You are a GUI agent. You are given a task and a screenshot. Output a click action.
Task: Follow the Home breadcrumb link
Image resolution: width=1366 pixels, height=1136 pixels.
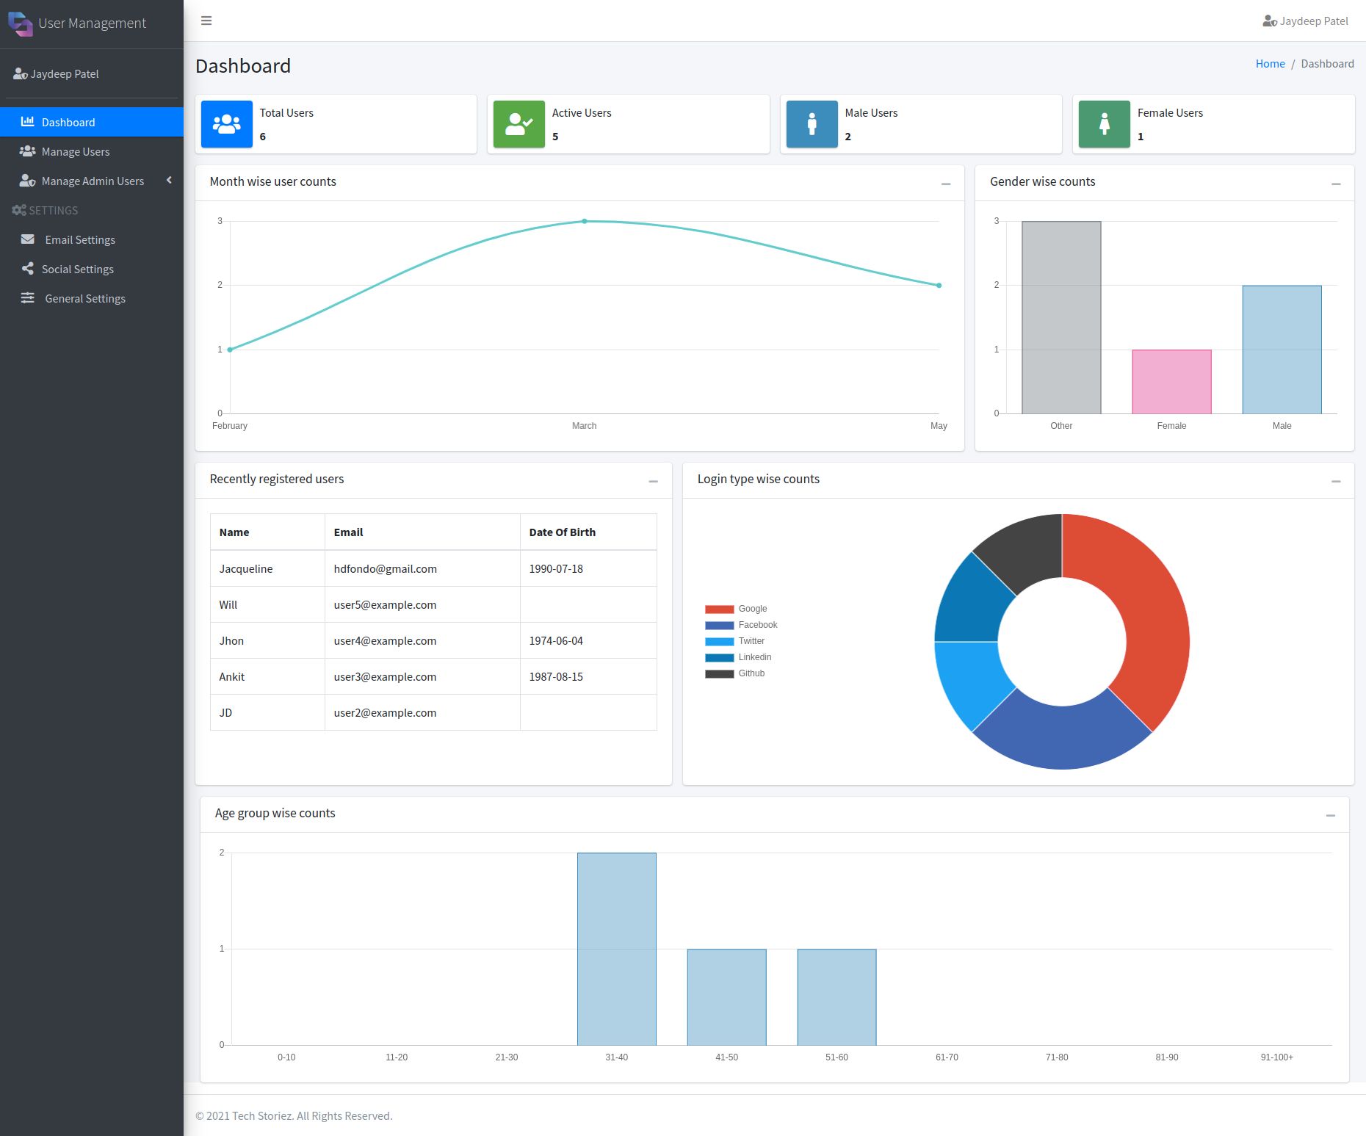point(1270,64)
